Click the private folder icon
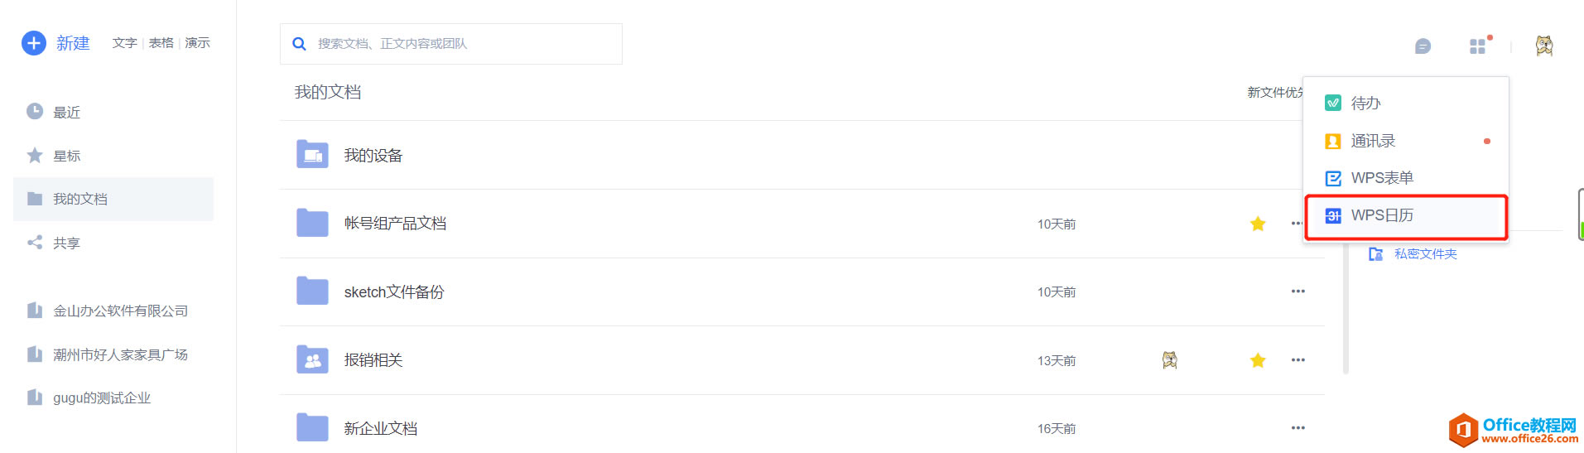The image size is (1584, 453). 1375,254
